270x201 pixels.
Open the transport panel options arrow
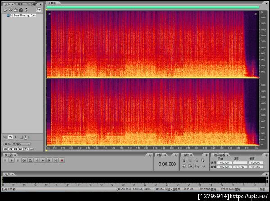click(x=150, y=155)
